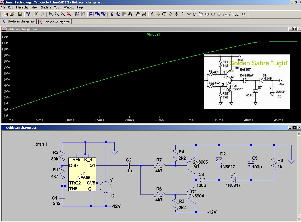Click the Run simulation icon

coord(36,14)
